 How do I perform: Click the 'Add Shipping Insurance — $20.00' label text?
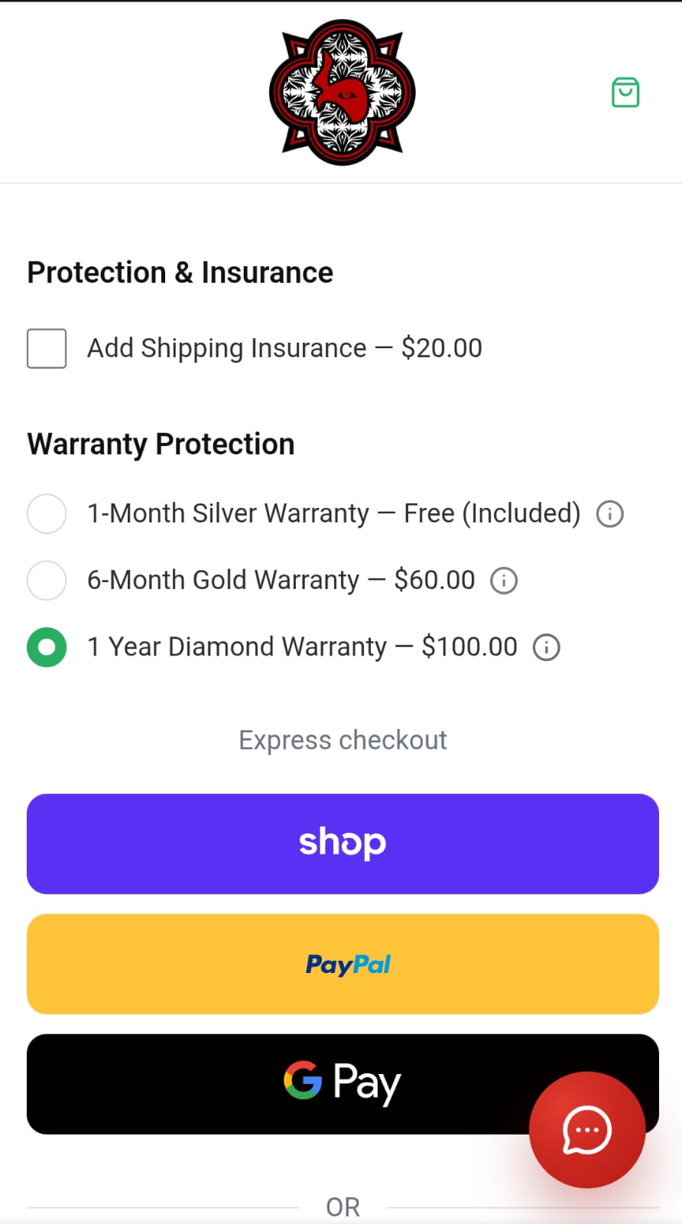point(284,348)
